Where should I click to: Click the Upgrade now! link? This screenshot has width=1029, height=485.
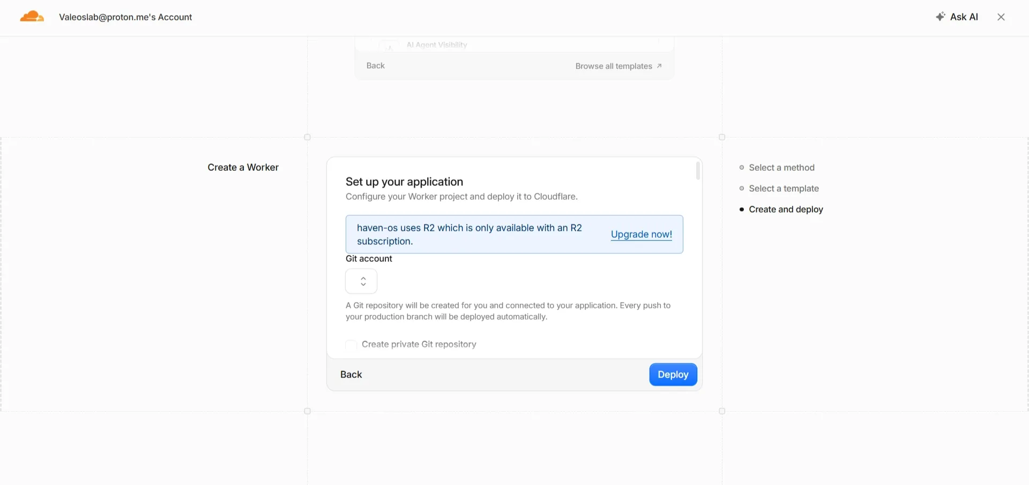pyautogui.click(x=642, y=234)
